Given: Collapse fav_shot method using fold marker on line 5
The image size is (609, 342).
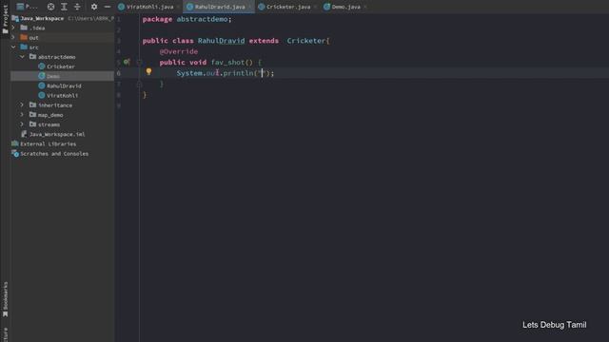Looking at the screenshot, I should [x=139, y=62].
